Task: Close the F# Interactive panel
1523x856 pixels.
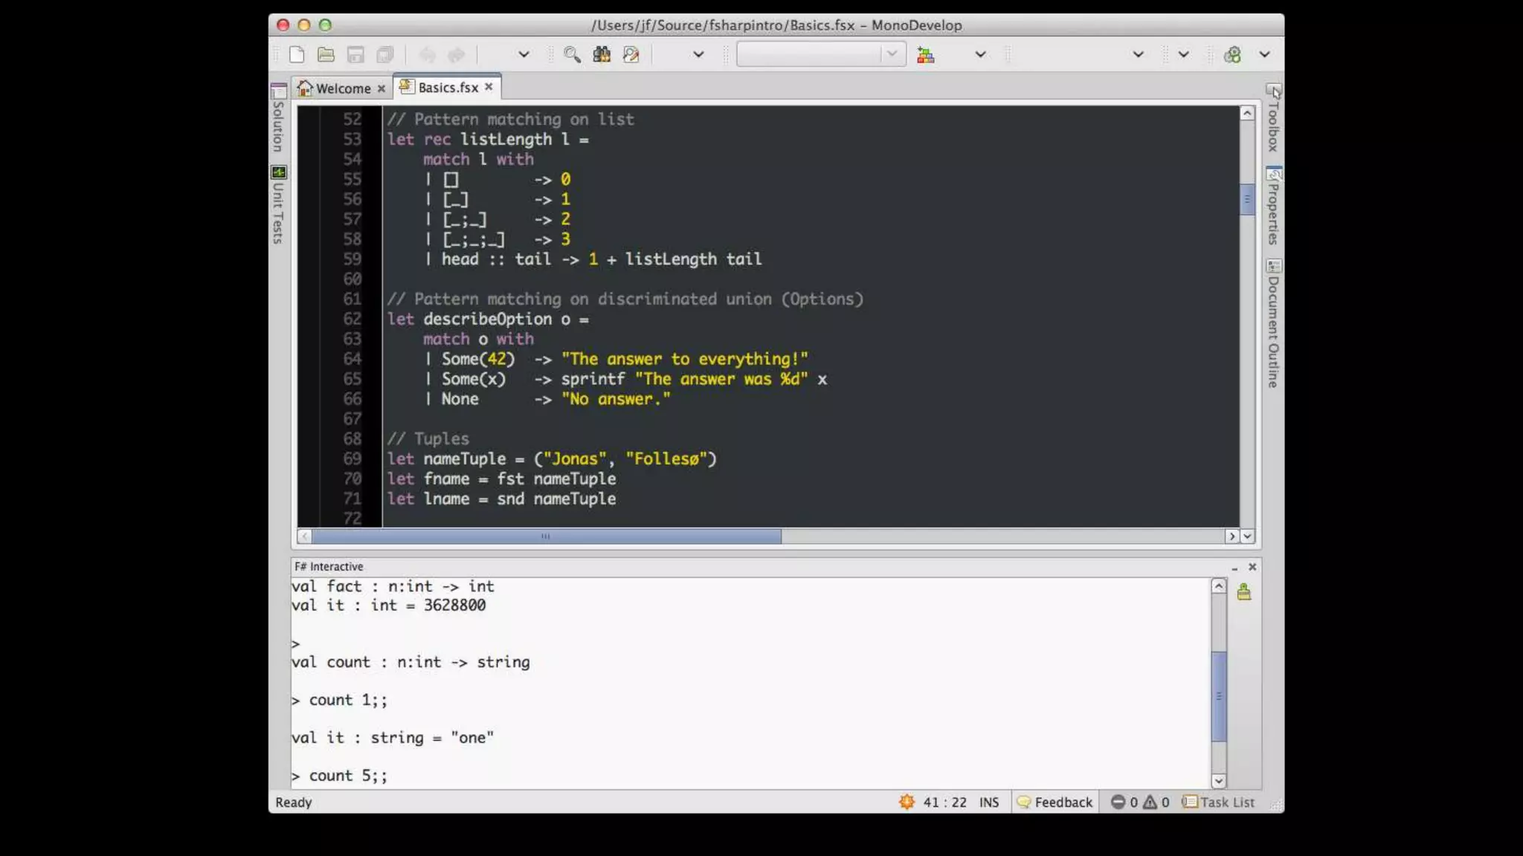Action: (x=1252, y=567)
